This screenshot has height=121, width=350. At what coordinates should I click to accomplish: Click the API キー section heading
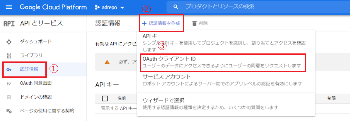(x=107, y=84)
